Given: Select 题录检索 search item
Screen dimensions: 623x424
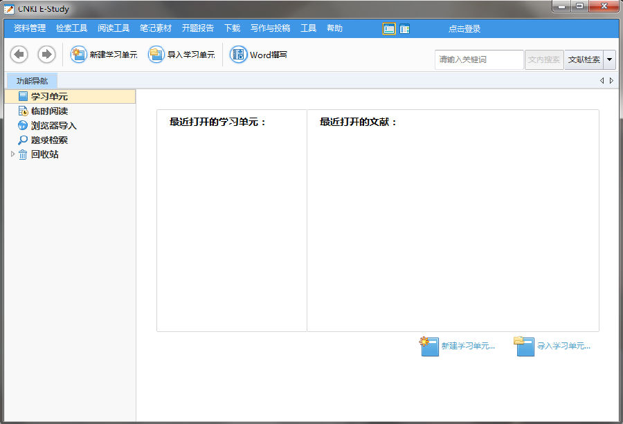Looking at the screenshot, I should click(48, 140).
